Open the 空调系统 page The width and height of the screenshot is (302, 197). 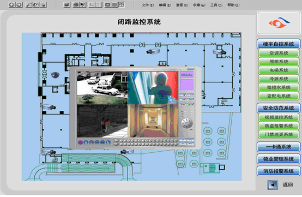[x=279, y=53]
